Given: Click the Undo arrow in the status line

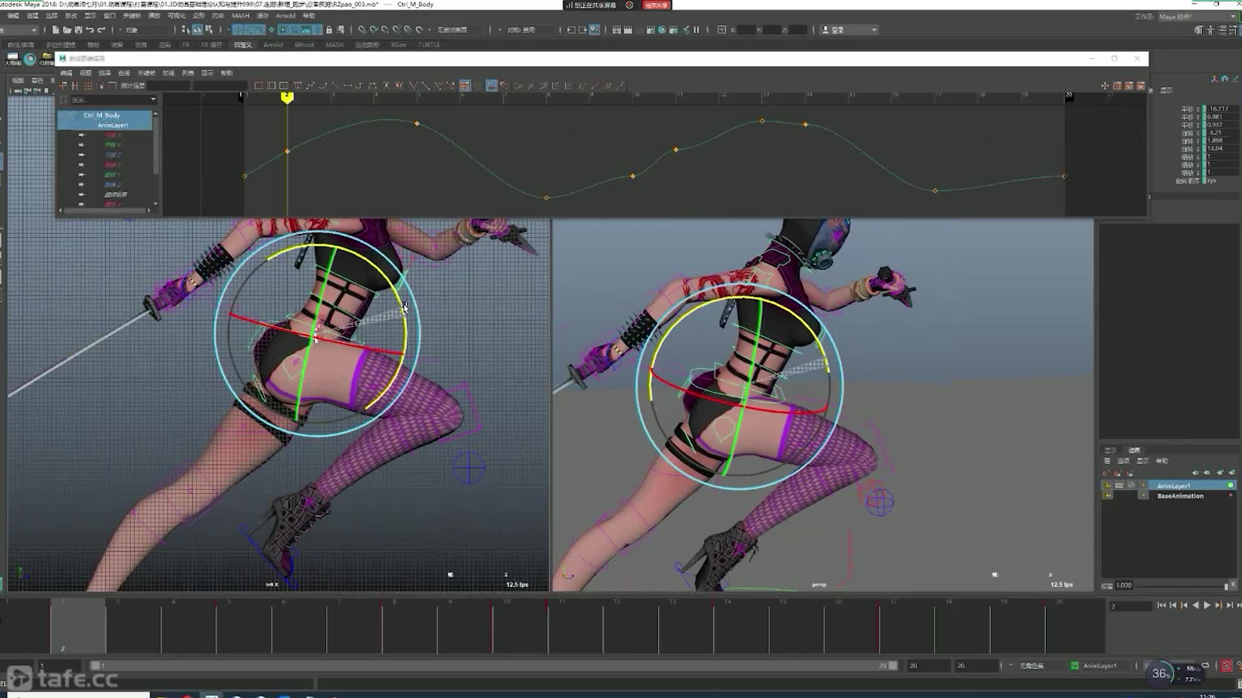Looking at the screenshot, I should click(90, 30).
